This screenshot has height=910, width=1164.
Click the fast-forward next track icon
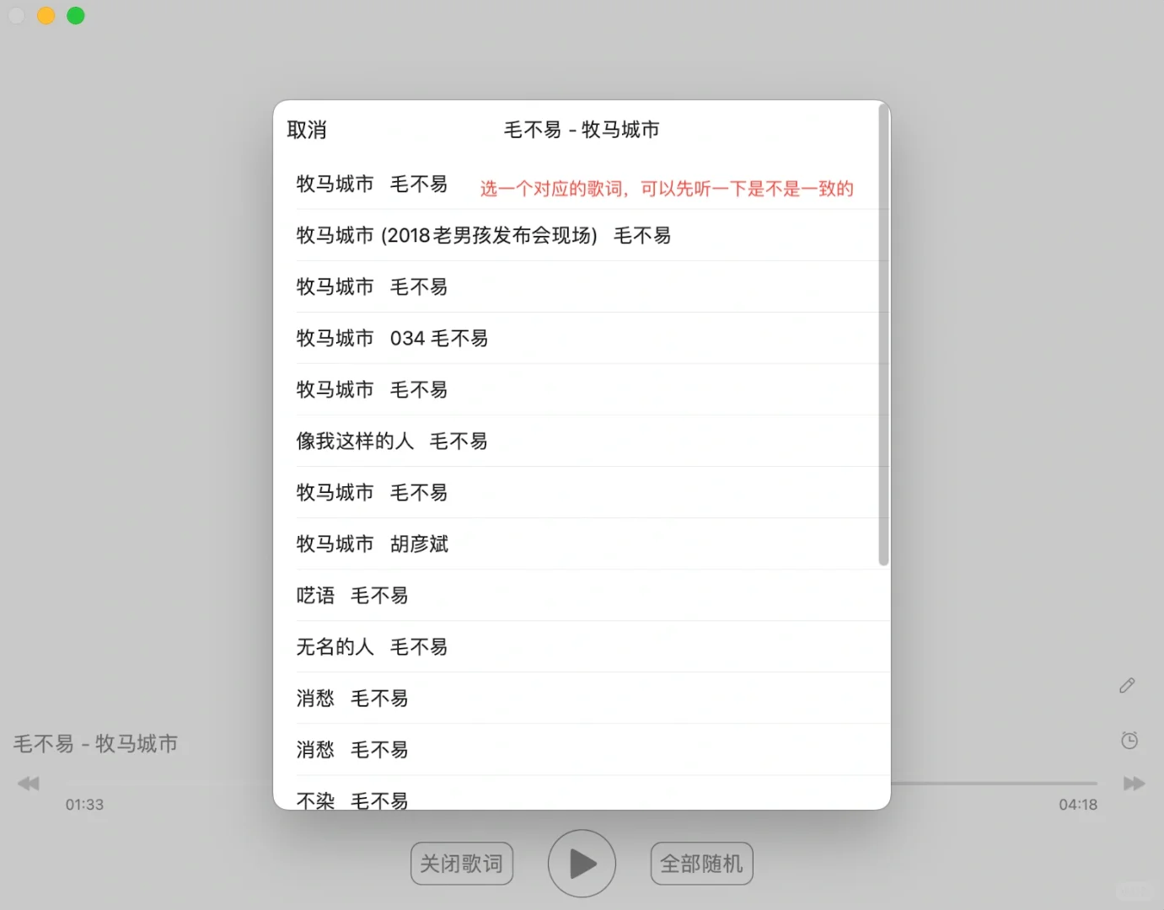(x=1134, y=783)
